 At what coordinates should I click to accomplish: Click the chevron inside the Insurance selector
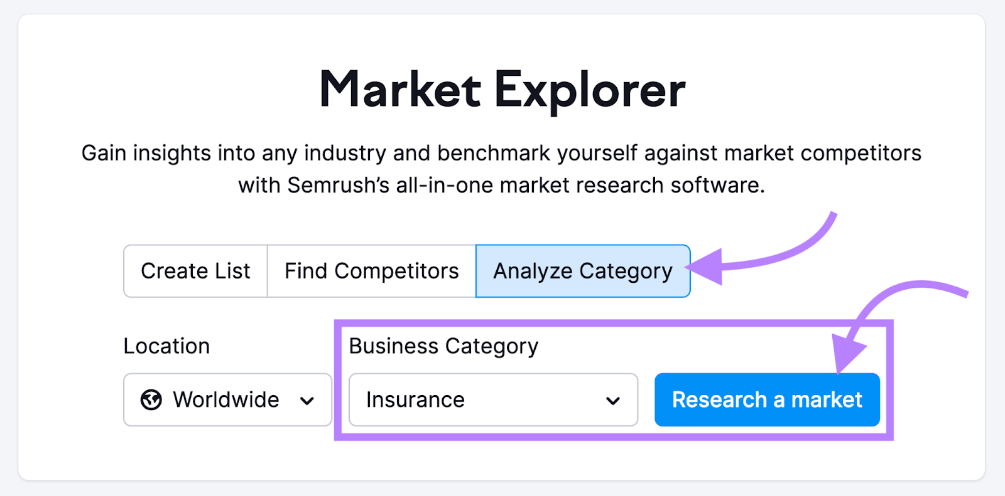tap(612, 400)
